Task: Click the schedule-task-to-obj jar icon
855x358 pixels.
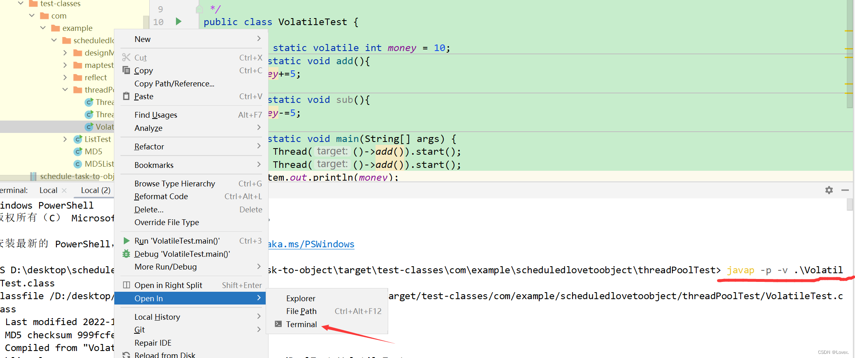Action: click(x=34, y=176)
